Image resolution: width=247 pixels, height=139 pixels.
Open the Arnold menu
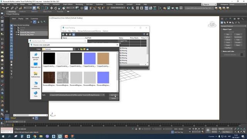(x=138, y=4)
